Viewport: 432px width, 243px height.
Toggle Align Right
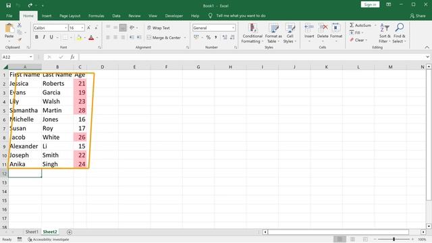(x=123, y=37)
